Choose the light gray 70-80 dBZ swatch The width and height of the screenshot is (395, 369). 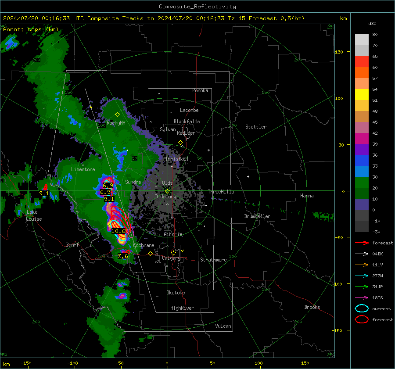tap(362, 40)
